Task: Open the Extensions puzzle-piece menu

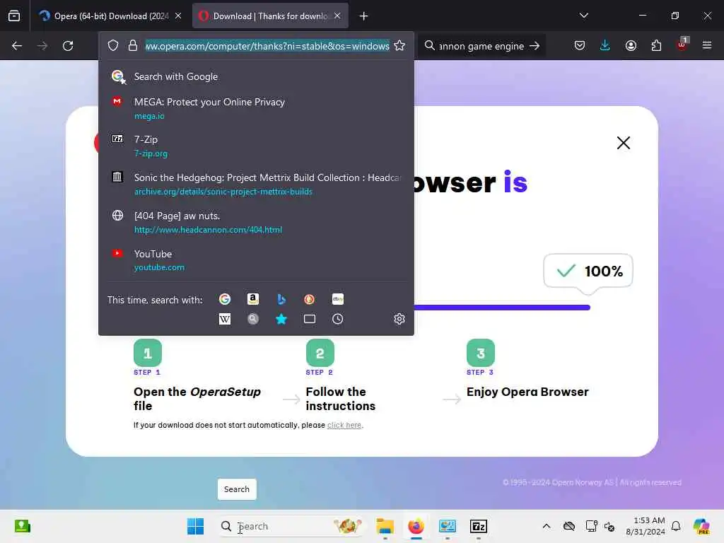Action: coord(656,46)
